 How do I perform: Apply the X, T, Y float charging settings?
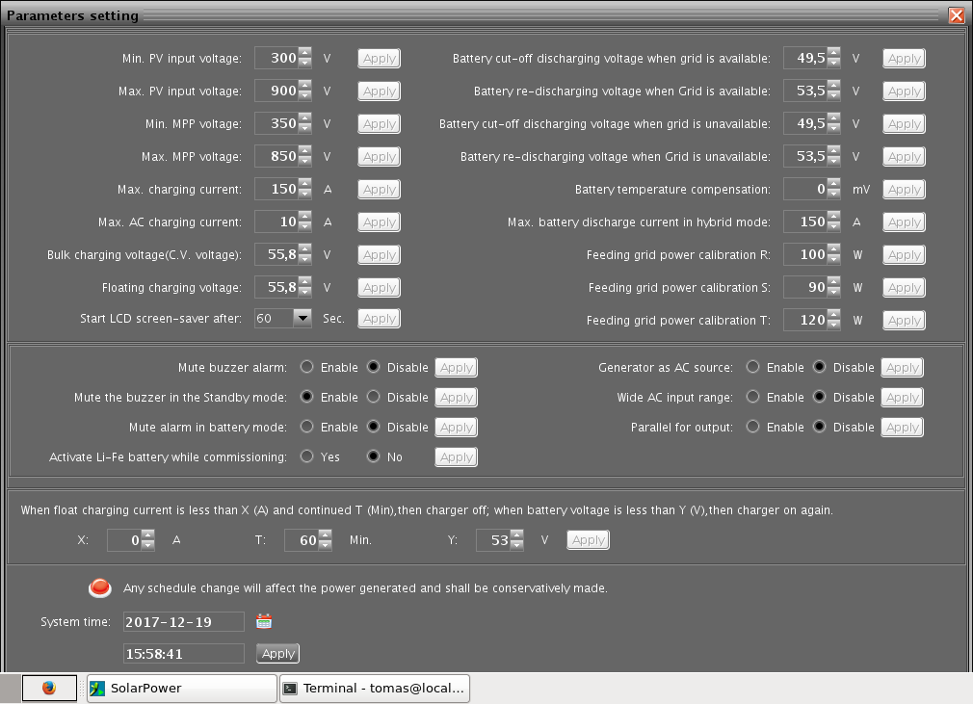point(588,539)
